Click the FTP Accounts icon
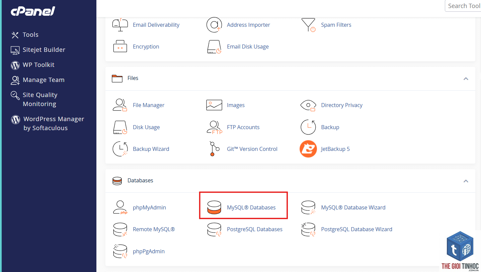The width and height of the screenshot is (481, 272). [x=214, y=127]
